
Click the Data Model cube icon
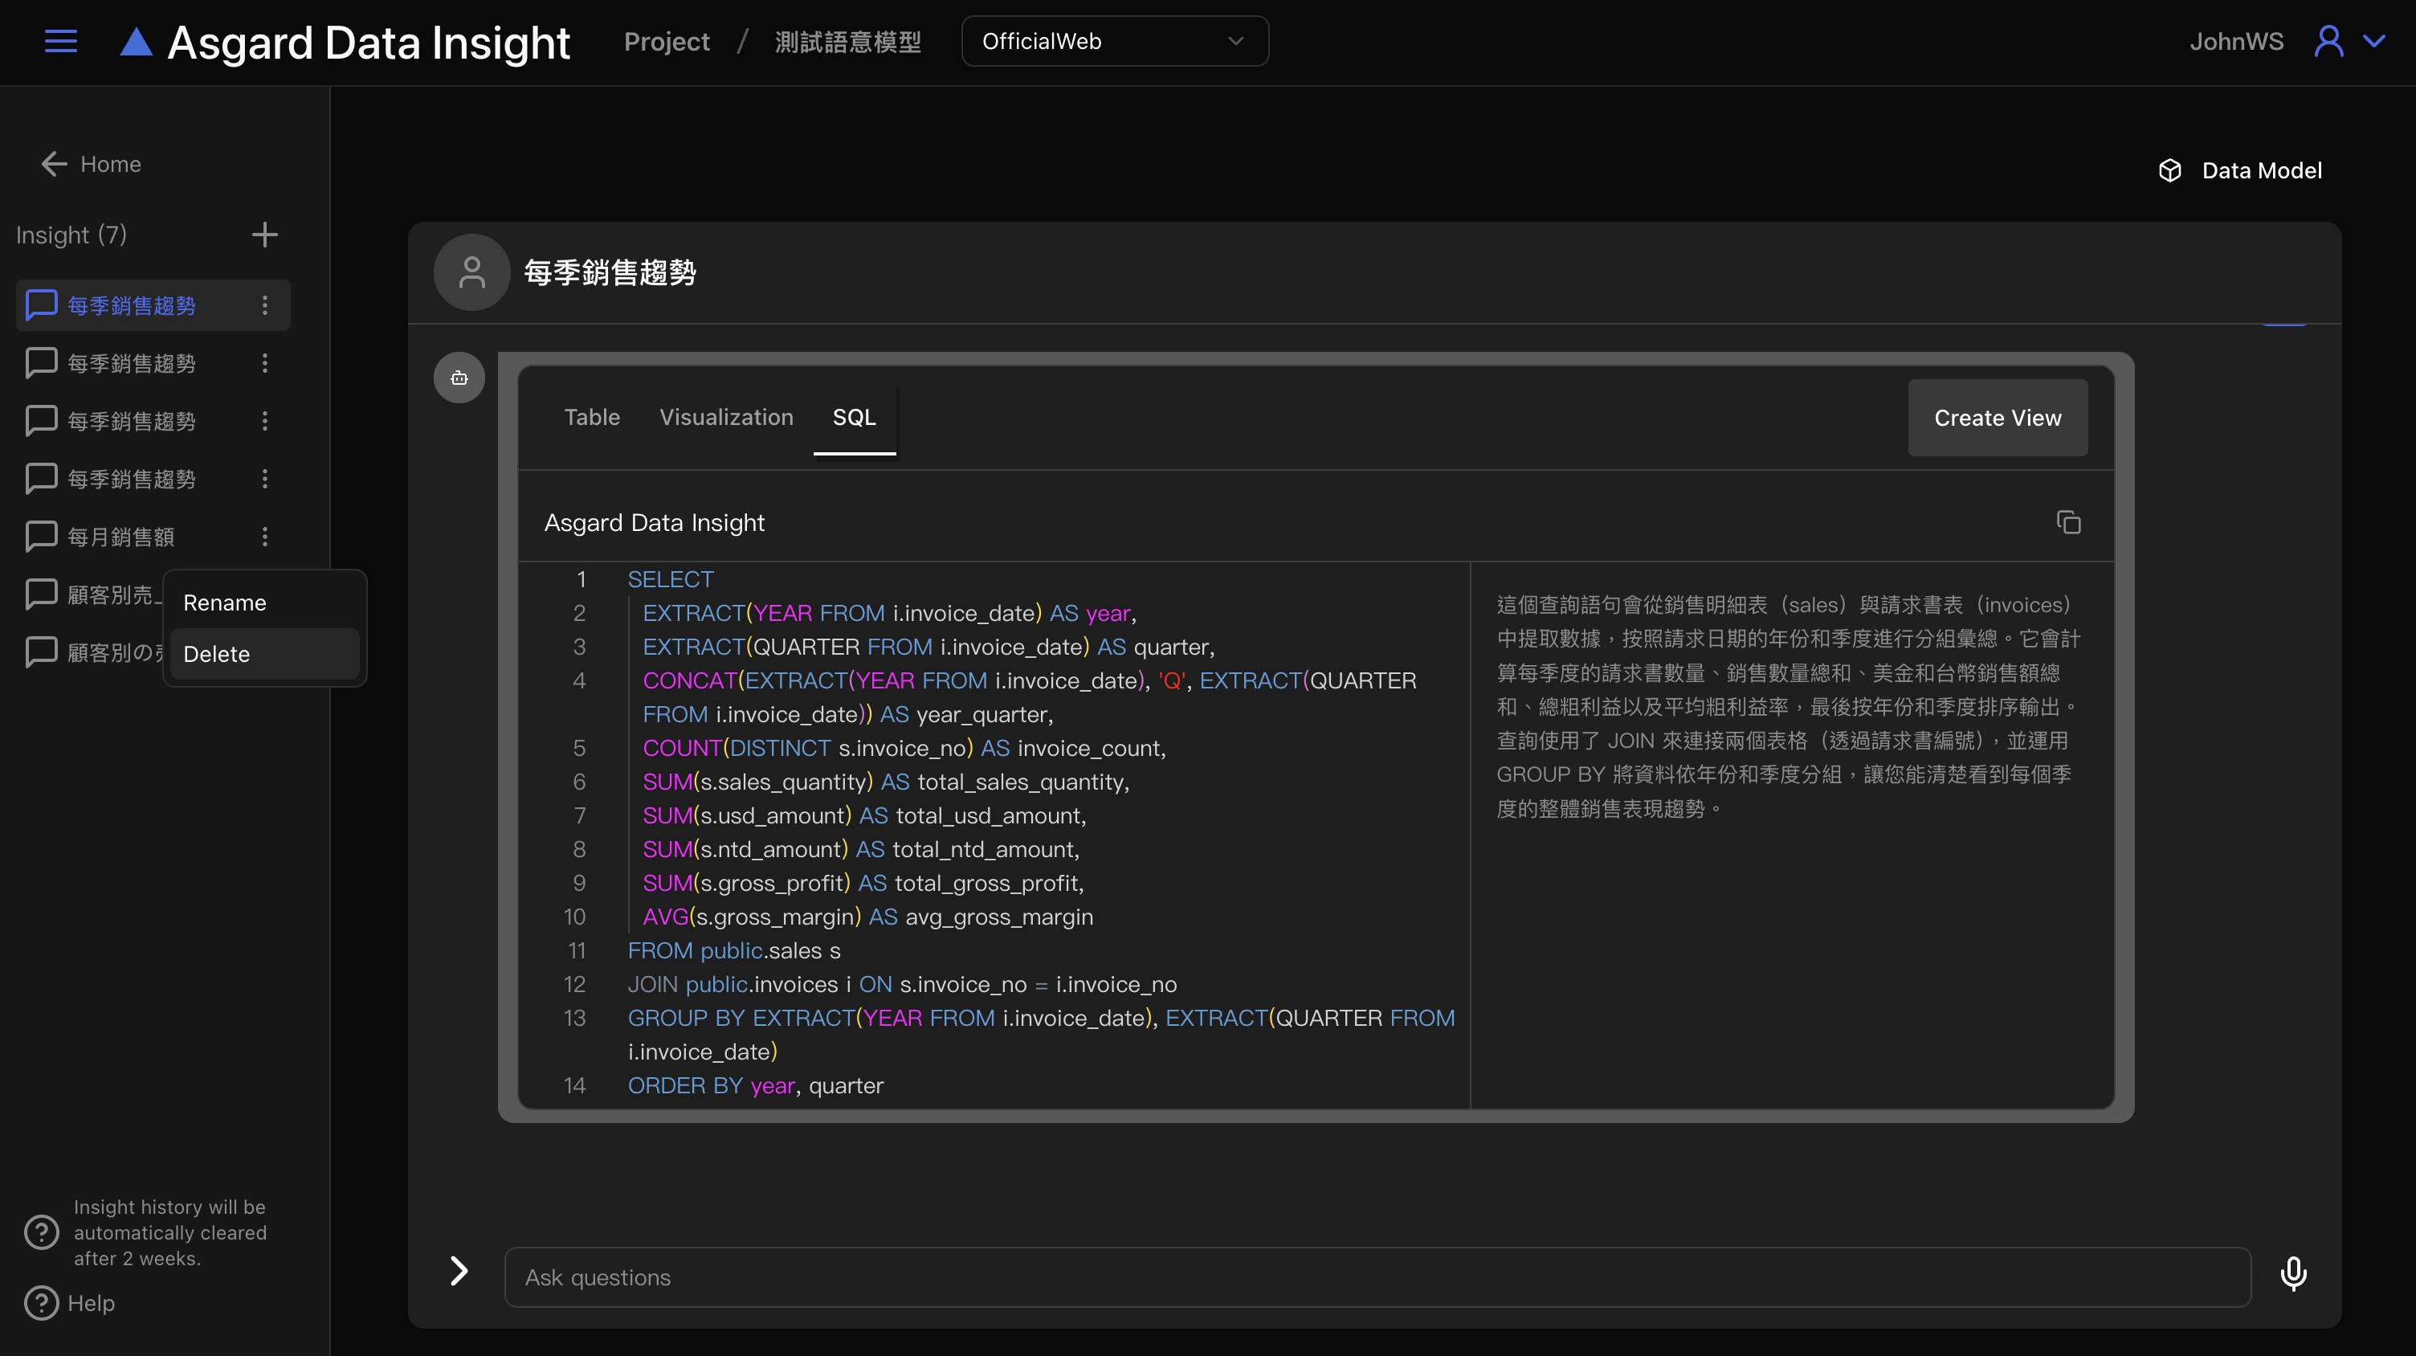pos(2169,170)
